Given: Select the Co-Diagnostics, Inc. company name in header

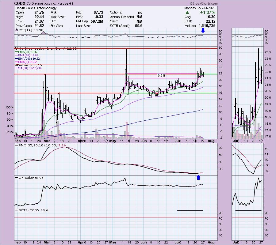Looking at the screenshot, I should (41, 3).
